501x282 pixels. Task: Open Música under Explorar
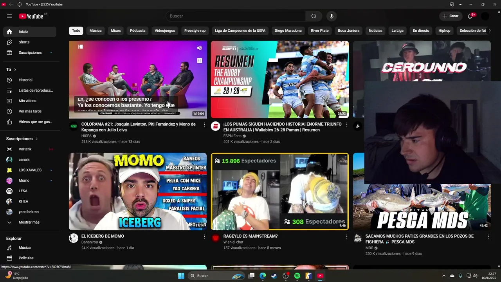tap(30, 248)
